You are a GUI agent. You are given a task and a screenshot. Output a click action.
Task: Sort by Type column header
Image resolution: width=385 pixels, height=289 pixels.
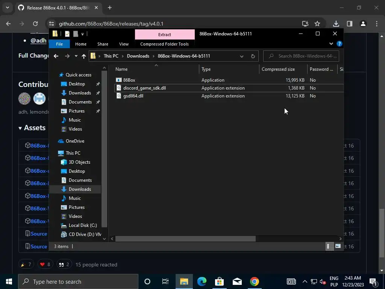[x=229, y=69]
